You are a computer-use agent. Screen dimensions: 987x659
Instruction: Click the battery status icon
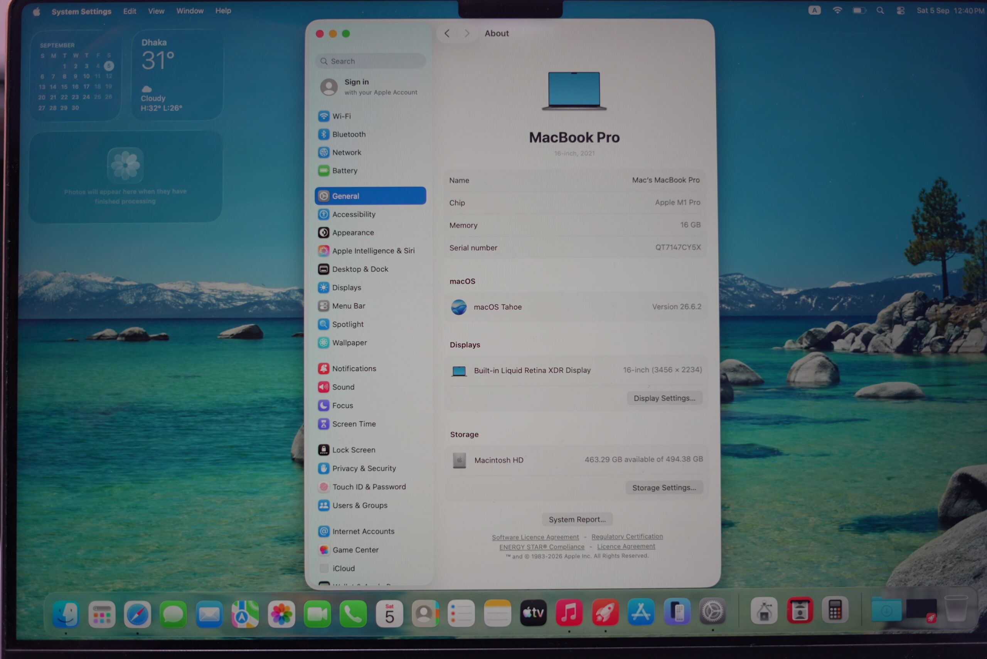(x=859, y=10)
